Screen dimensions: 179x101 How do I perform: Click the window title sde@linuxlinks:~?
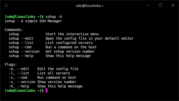[x=90, y=6]
